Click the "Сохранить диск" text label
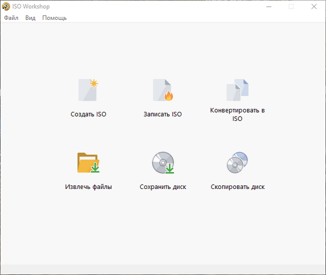 162,187
